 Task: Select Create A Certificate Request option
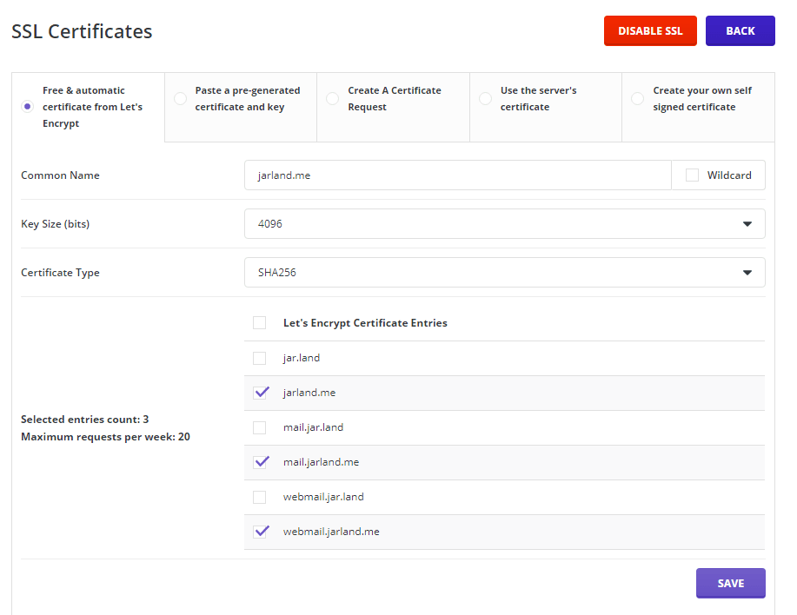pyautogui.click(x=333, y=99)
